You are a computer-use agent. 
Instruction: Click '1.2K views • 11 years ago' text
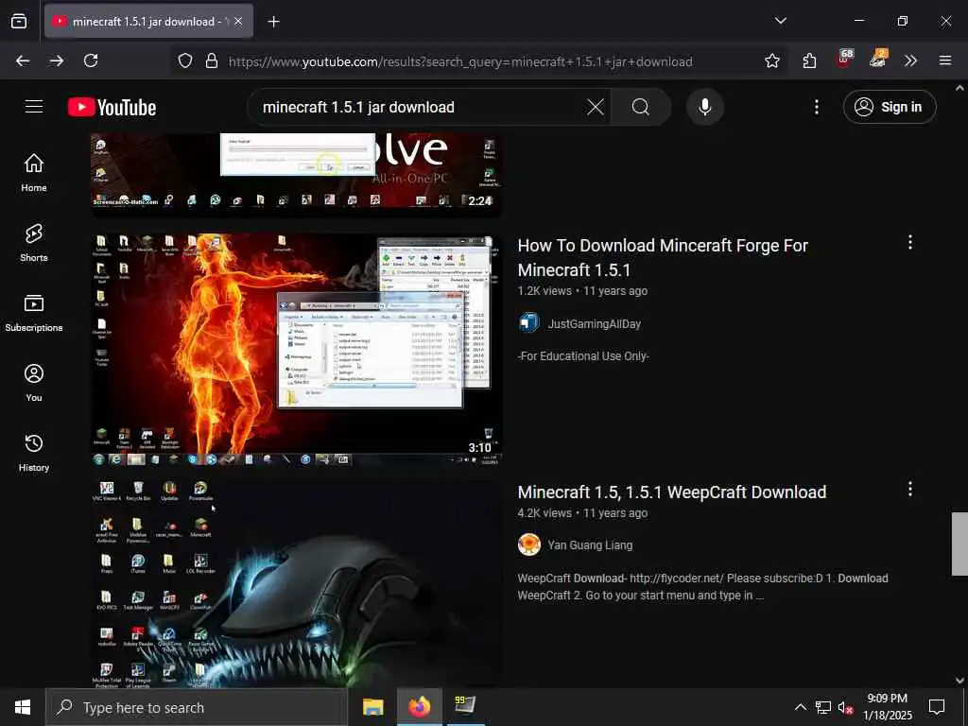click(582, 291)
